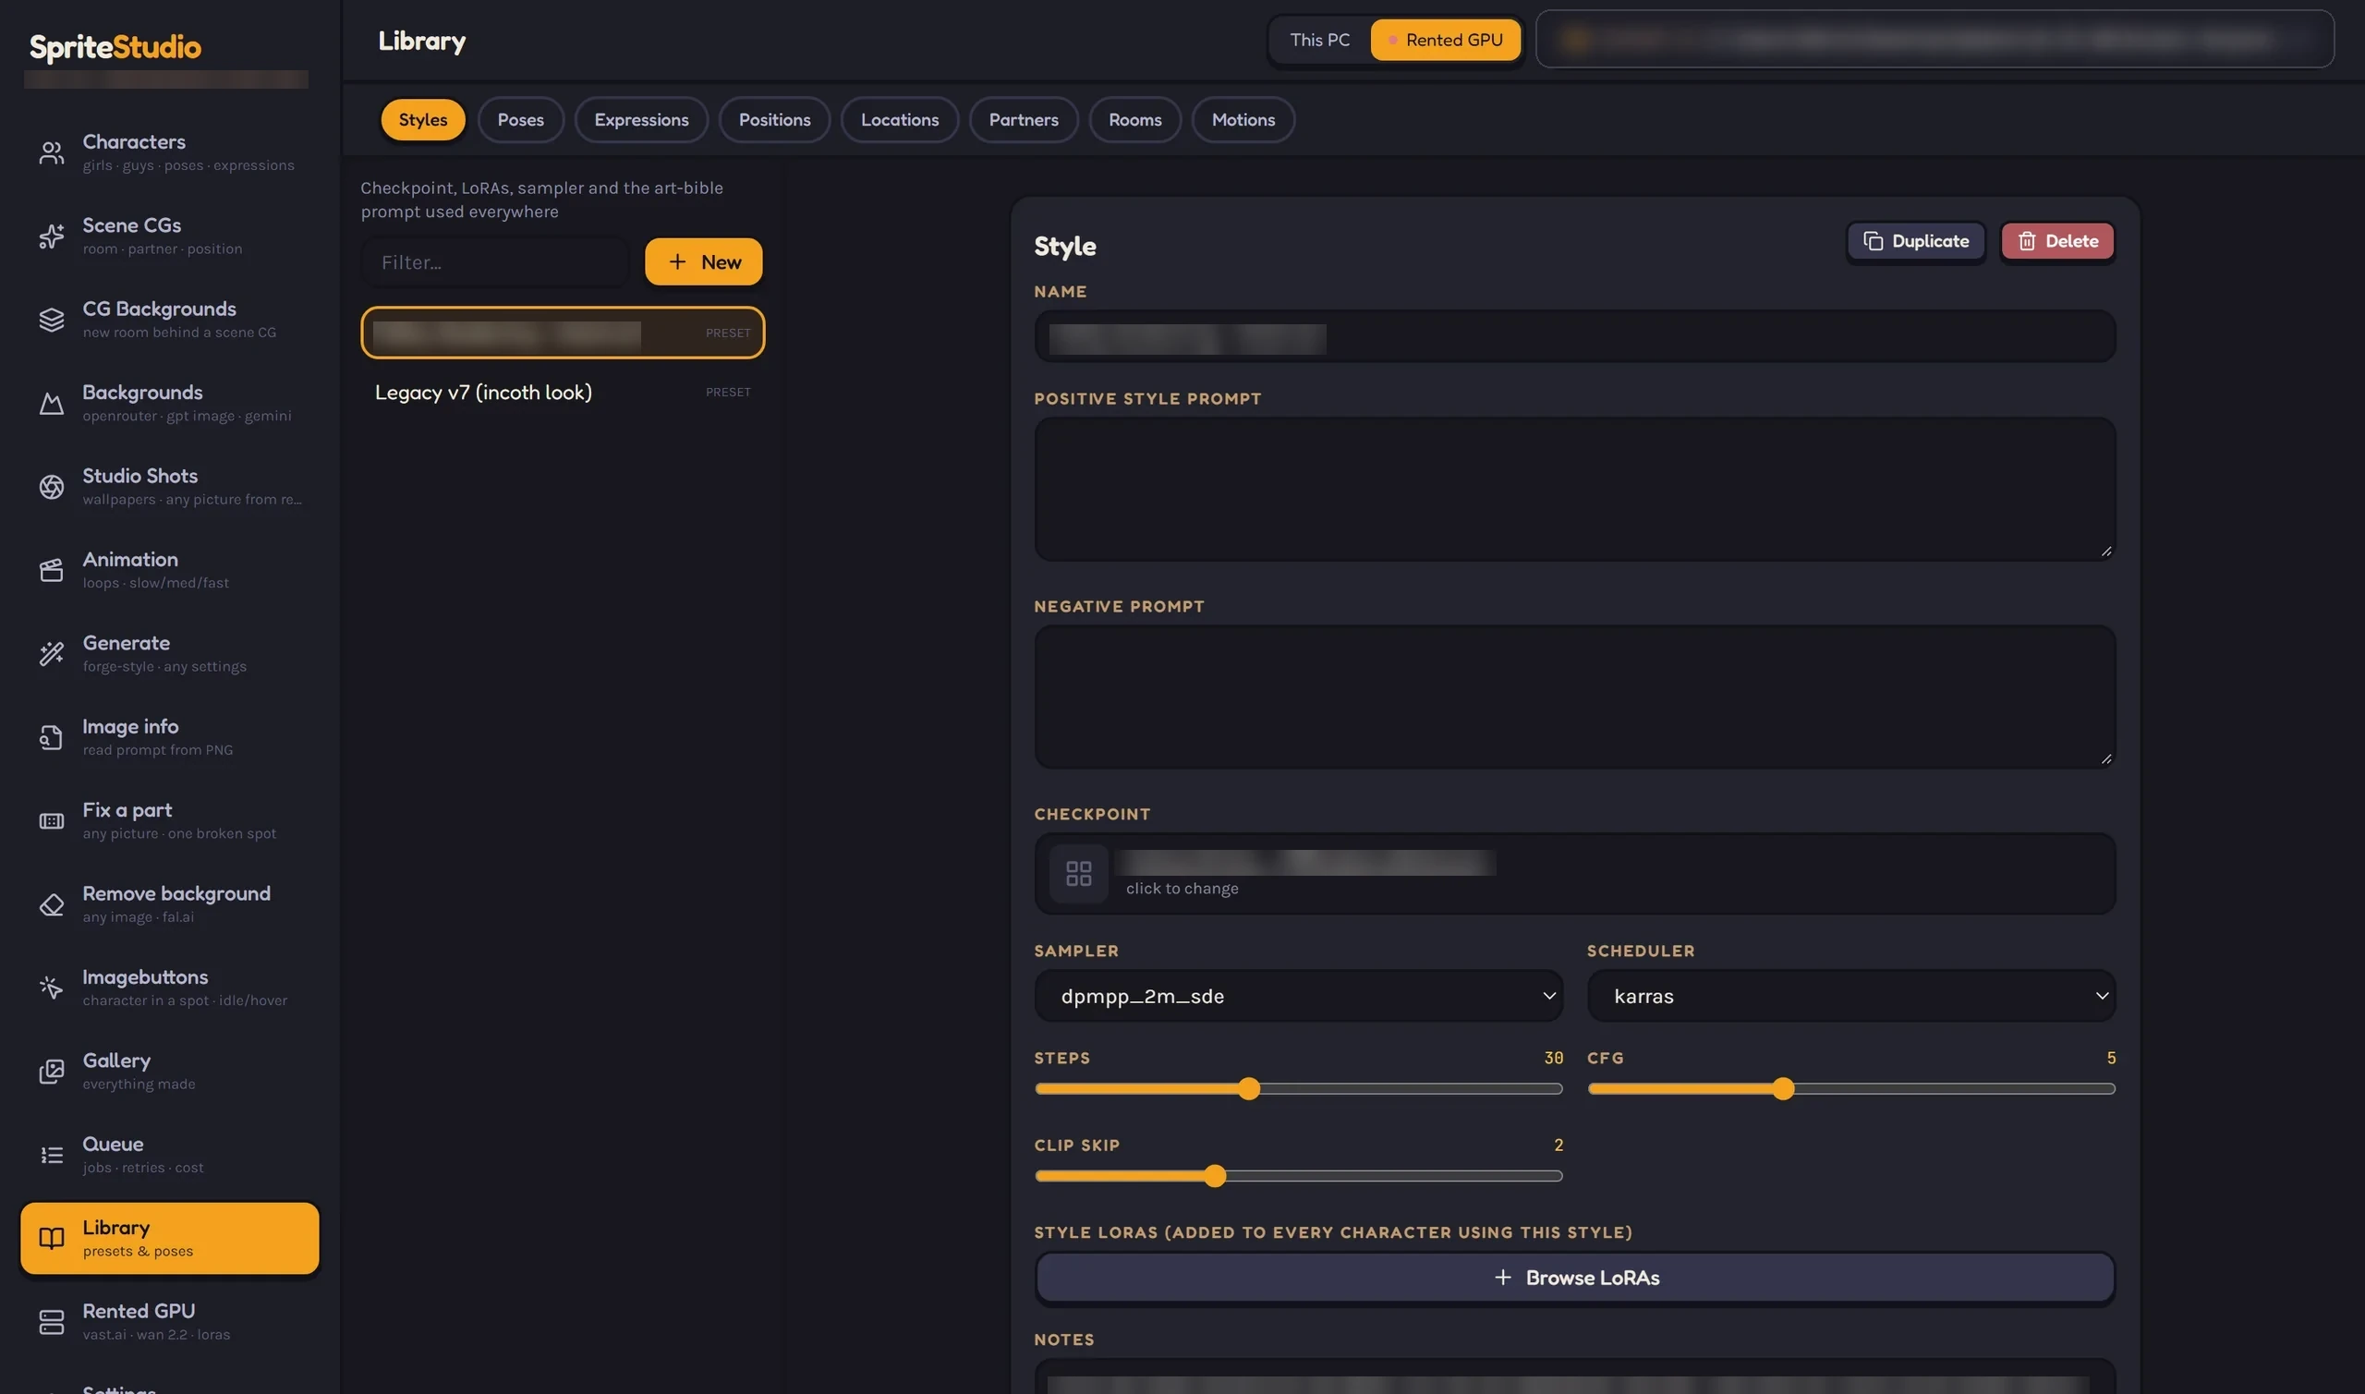
Task: Click Image info file search icon
Action: tap(52, 737)
